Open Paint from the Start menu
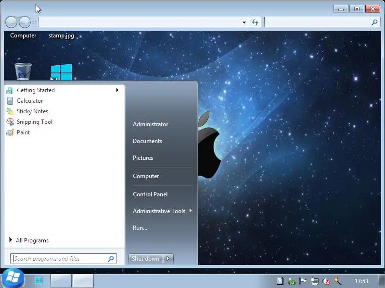The height and width of the screenshot is (288, 385). 64,132
